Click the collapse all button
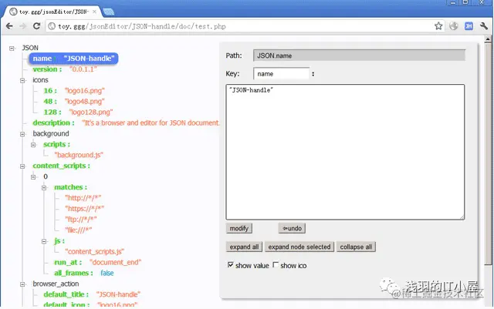The width and height of the screenshot is (494, 309). (356, 247)
